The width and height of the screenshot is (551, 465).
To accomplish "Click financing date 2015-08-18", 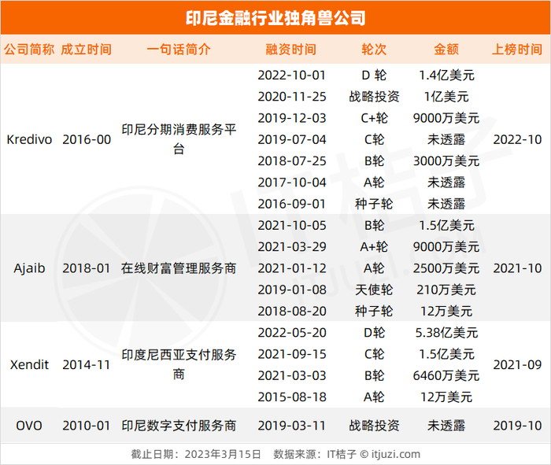I will [292, 397].
